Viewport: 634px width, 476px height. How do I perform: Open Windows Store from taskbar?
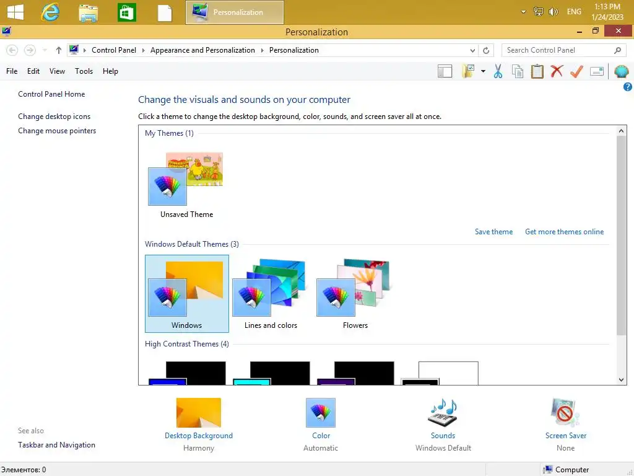click(126, 12)
